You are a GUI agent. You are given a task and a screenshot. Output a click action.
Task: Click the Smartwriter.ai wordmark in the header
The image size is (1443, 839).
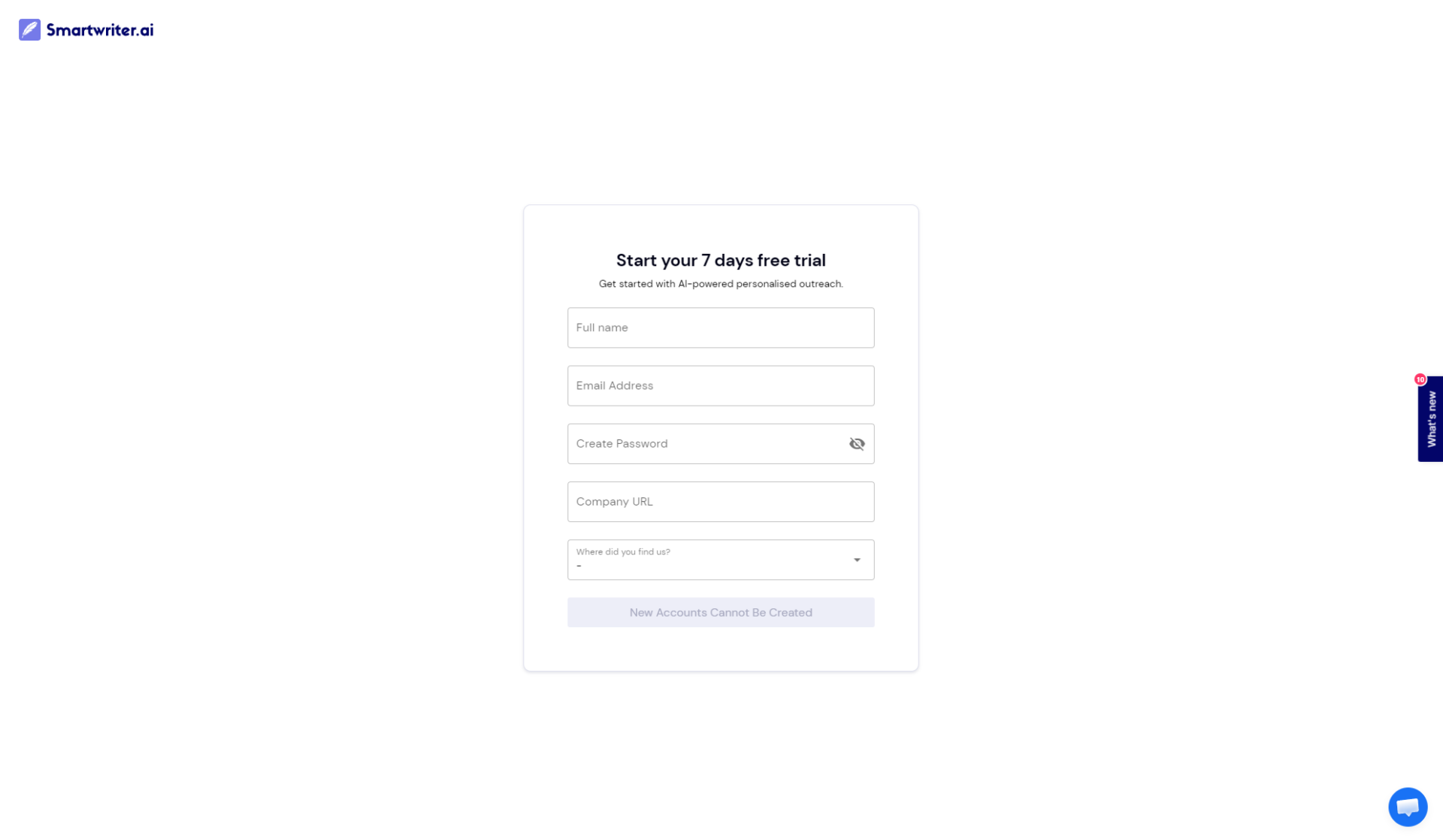coord(99,29)
